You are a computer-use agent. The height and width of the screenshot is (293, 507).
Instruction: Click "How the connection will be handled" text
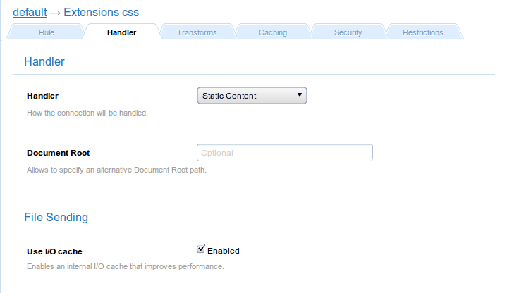pos(87,113)
